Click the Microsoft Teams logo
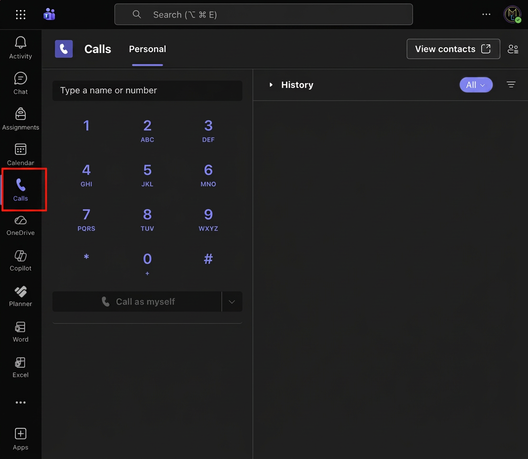 click(x=49, y=14)
